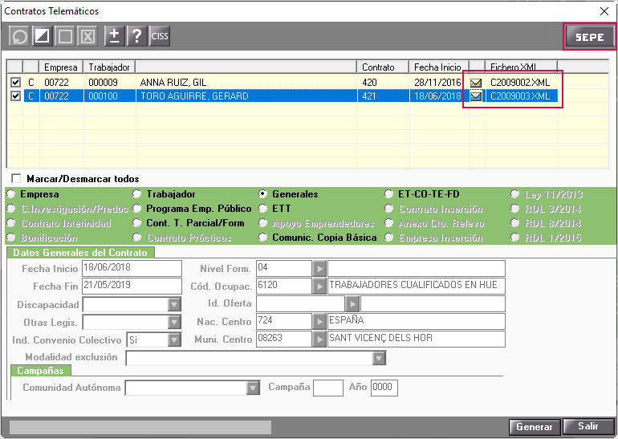Click the Campañas tab label
This screenshot has height=439, width=618.
[x=41, y=371]
